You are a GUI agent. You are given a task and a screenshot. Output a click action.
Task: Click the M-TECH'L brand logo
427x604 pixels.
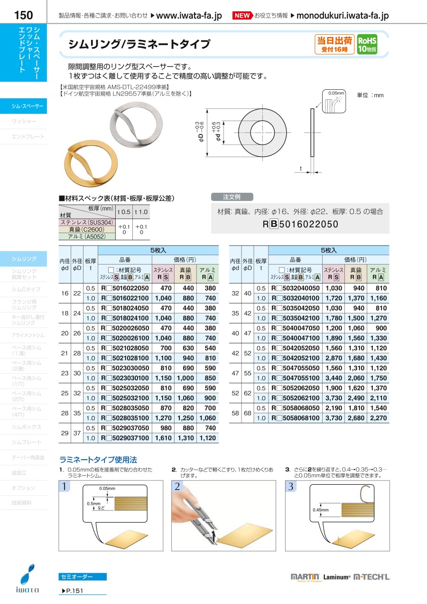tap(371, 577)
